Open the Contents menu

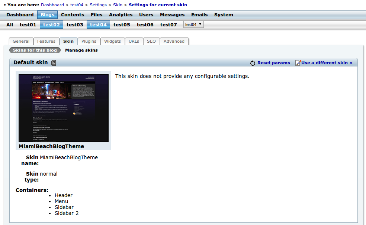[x=73, y=15]
